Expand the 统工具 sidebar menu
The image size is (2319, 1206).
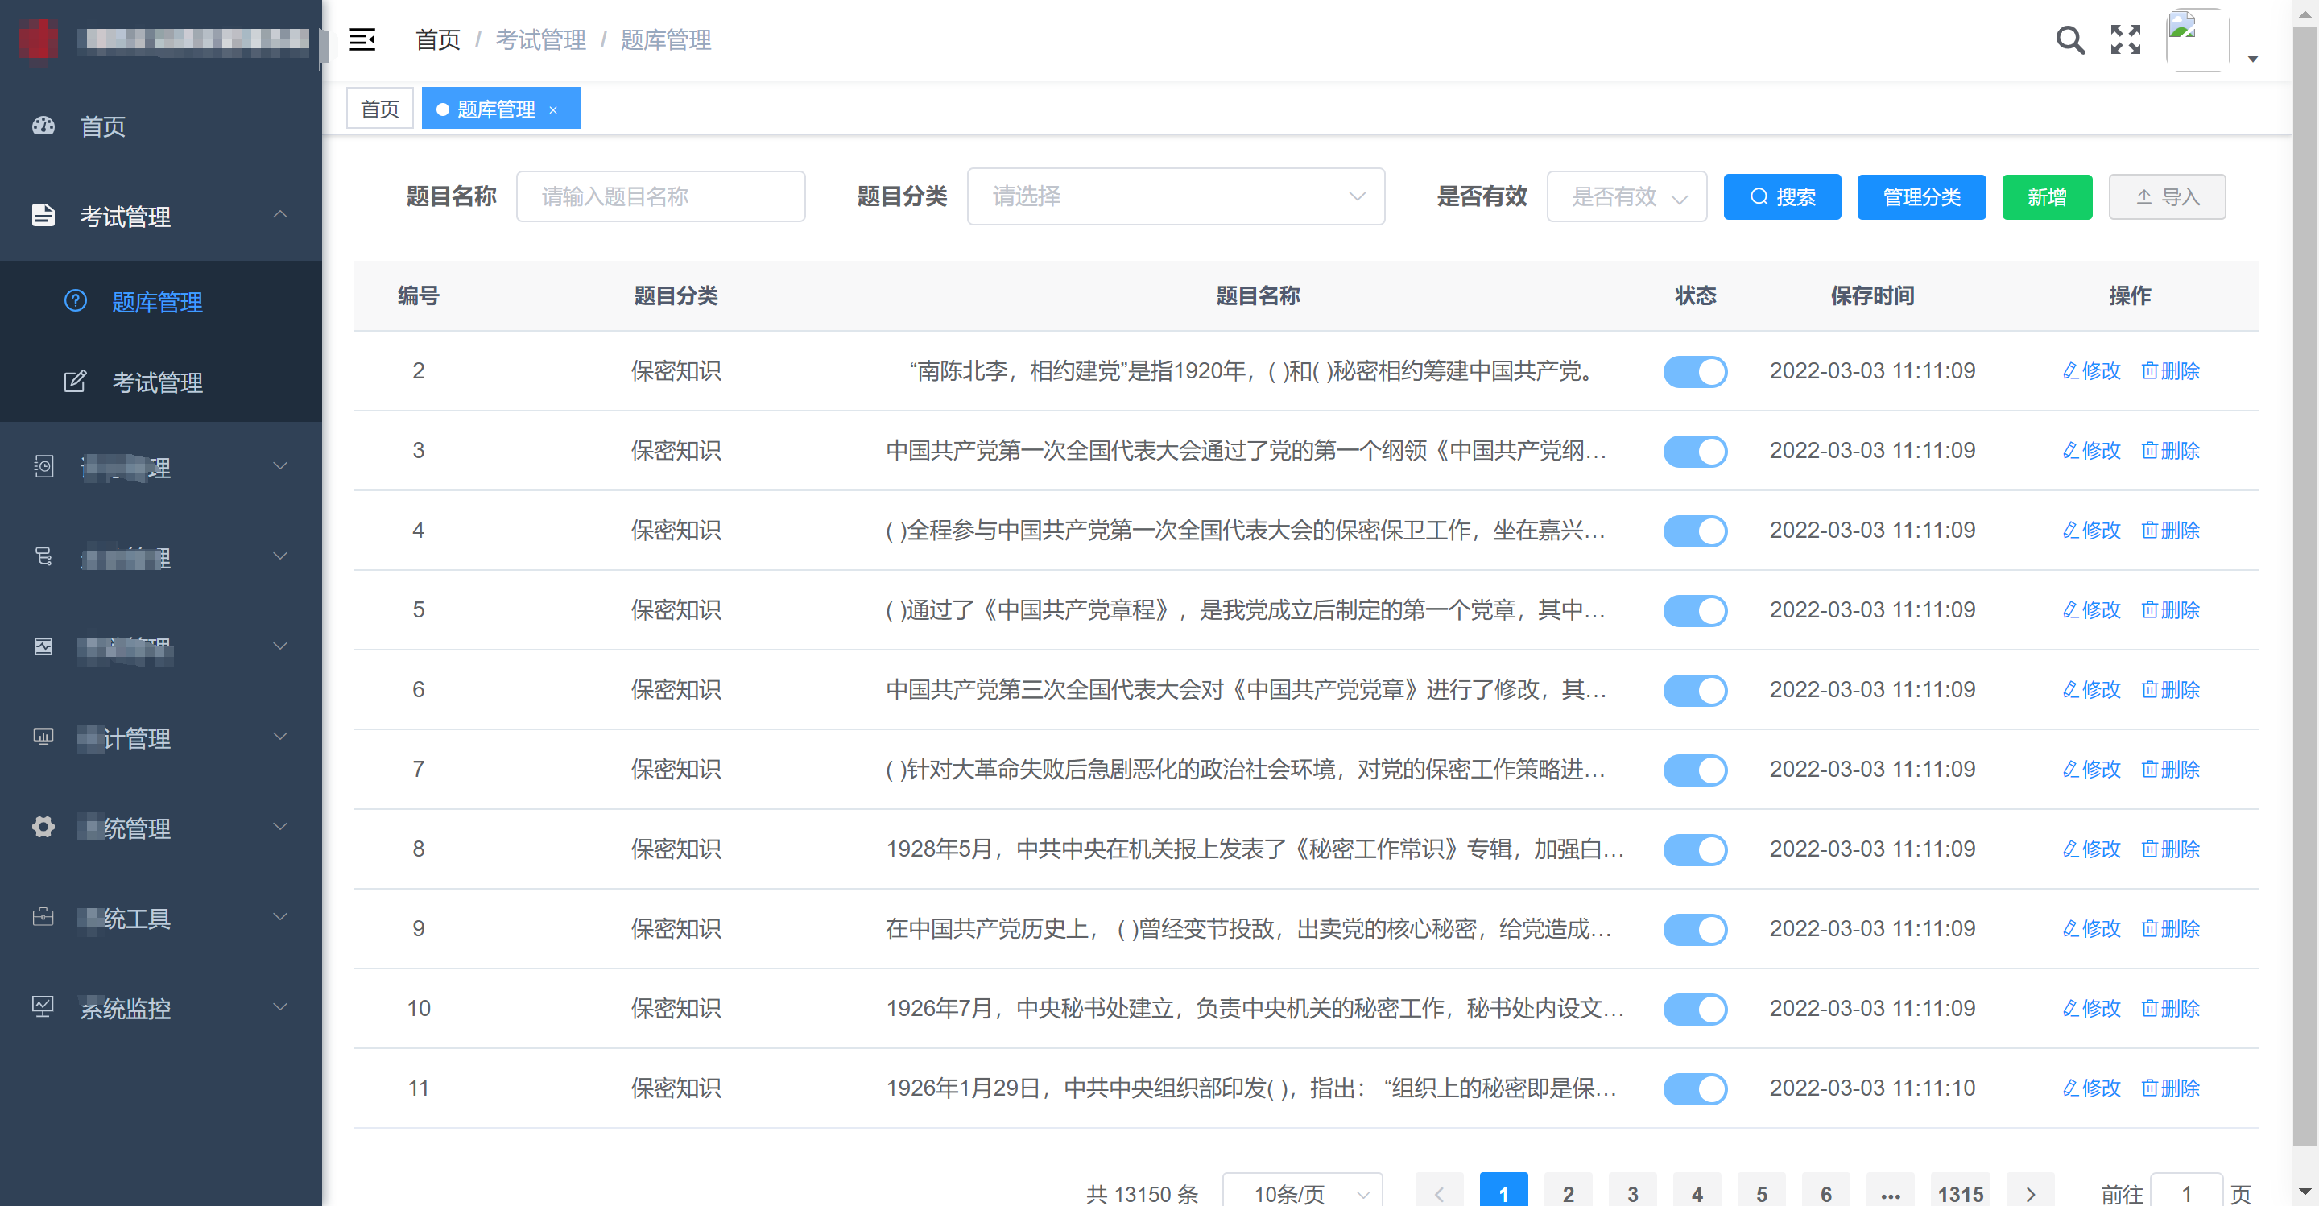160,917
